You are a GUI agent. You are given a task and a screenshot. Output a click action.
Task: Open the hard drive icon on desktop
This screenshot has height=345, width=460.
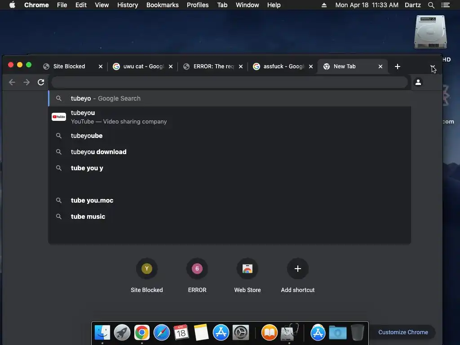tap(430, 32)
